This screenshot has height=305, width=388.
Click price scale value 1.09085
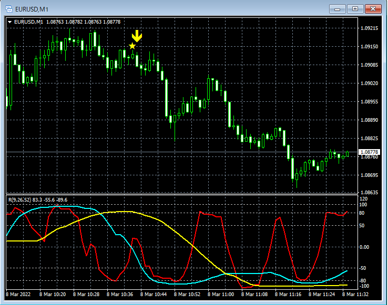click(x=369, y=65)
